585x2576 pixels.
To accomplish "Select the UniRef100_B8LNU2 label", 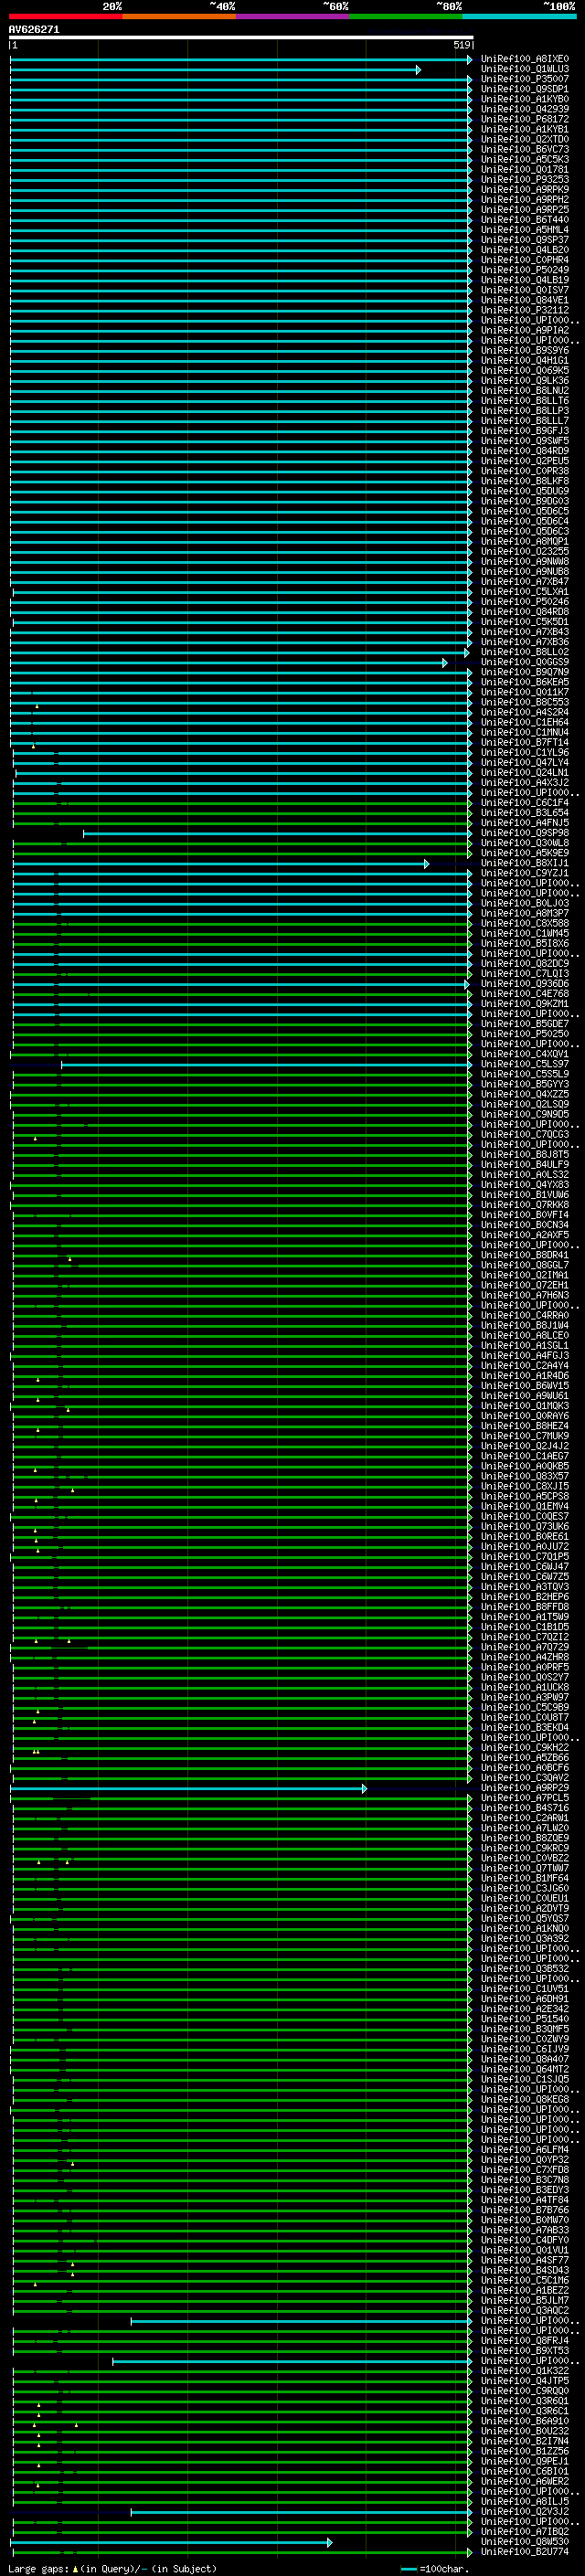I will coord(525,390).
